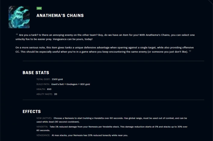The height and width of the screenshot is (141, 213).
Task: Click the EFFECTS heading
Action: [32, 112]
